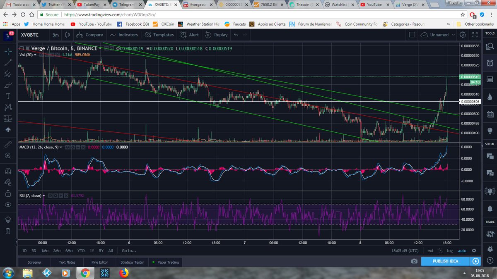Viewport: 497px width, 279px height.
Task: Expand the Verge / Bitcoin legend arrow
Action: coord(101,49)
